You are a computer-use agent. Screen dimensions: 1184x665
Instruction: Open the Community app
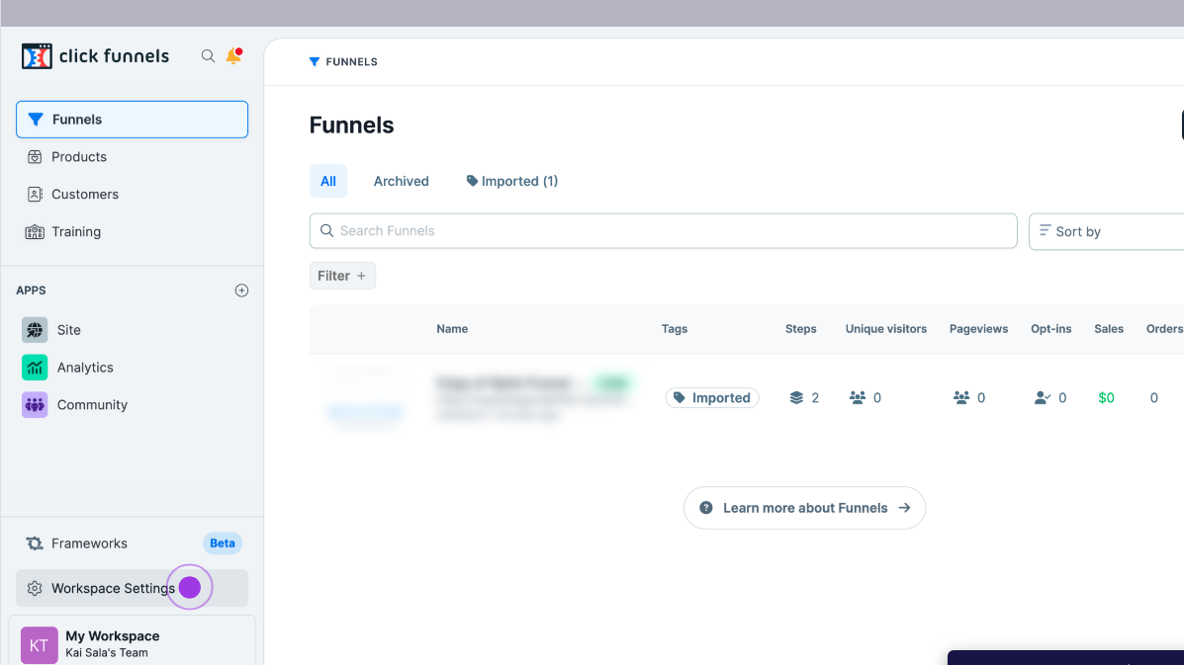pos(91,405)
